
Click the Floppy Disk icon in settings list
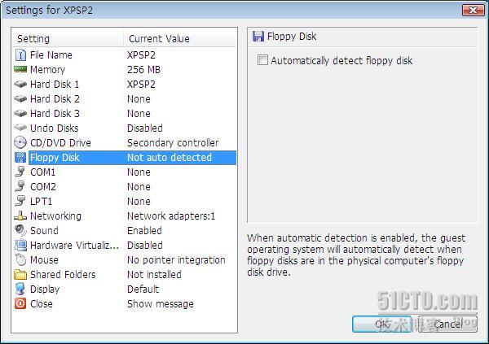click(x=20, y=158)
